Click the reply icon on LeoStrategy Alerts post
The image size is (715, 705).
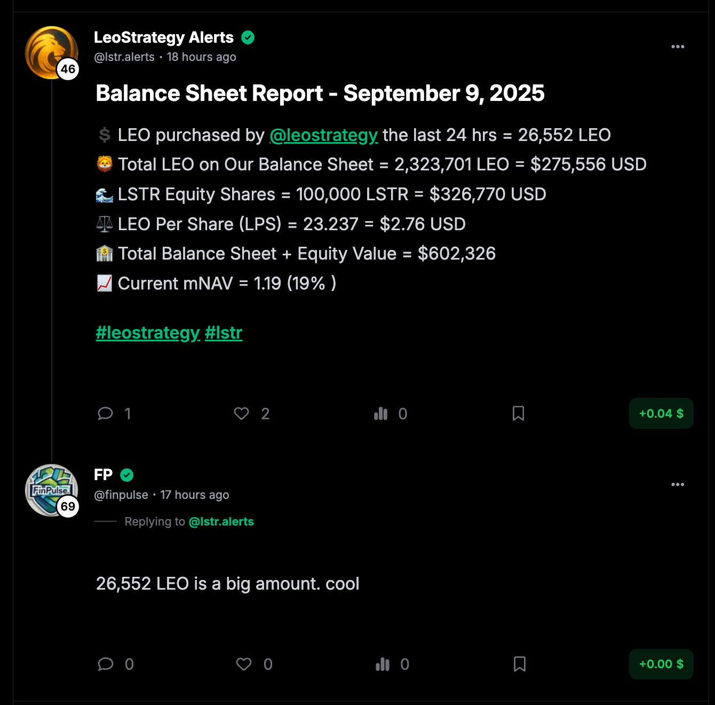(106, 413)
